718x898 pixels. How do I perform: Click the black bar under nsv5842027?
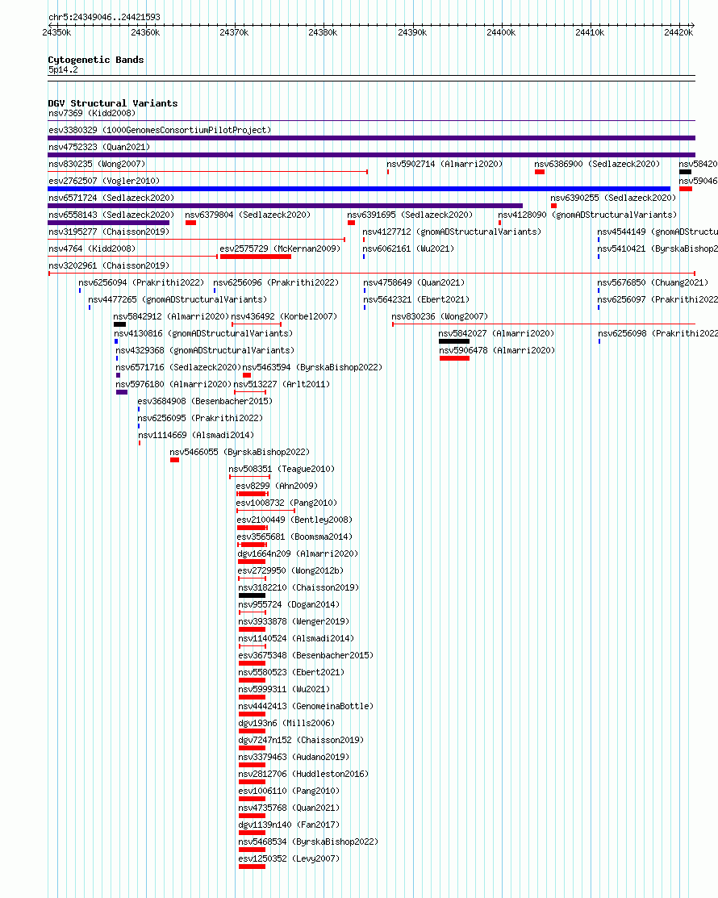454,341
